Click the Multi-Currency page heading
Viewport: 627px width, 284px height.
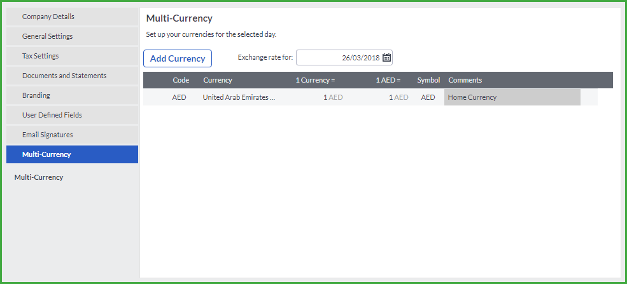point(179,18)
